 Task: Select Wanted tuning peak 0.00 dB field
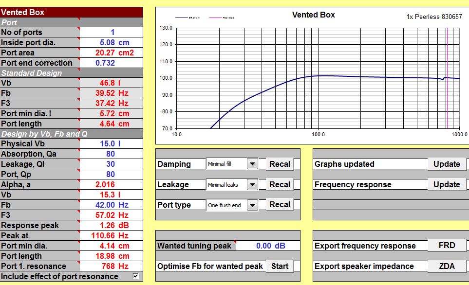pyautogui.click(x=268, y=246)
